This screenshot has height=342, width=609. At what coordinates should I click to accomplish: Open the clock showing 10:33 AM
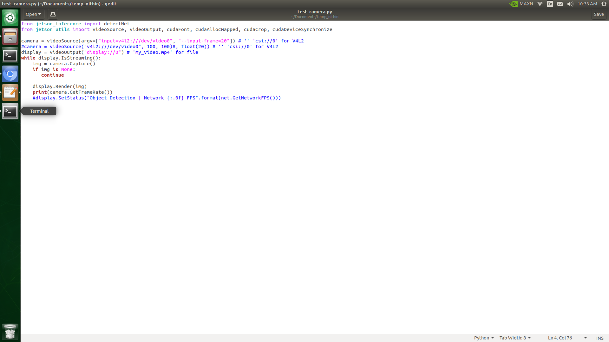tap(587, 4)
